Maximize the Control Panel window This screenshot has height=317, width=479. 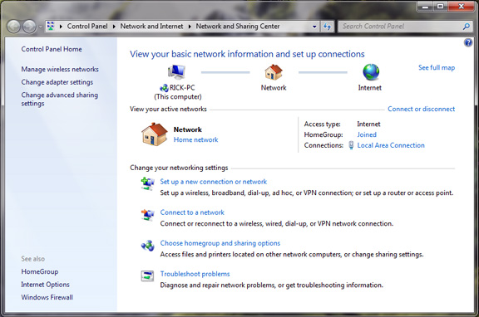tap(440, 6)
